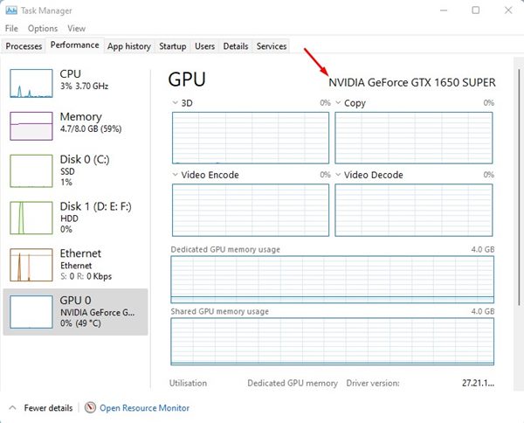
Task: Open the 3D graph dropdown
Action: pyautogui.click(x=176, y=103)
